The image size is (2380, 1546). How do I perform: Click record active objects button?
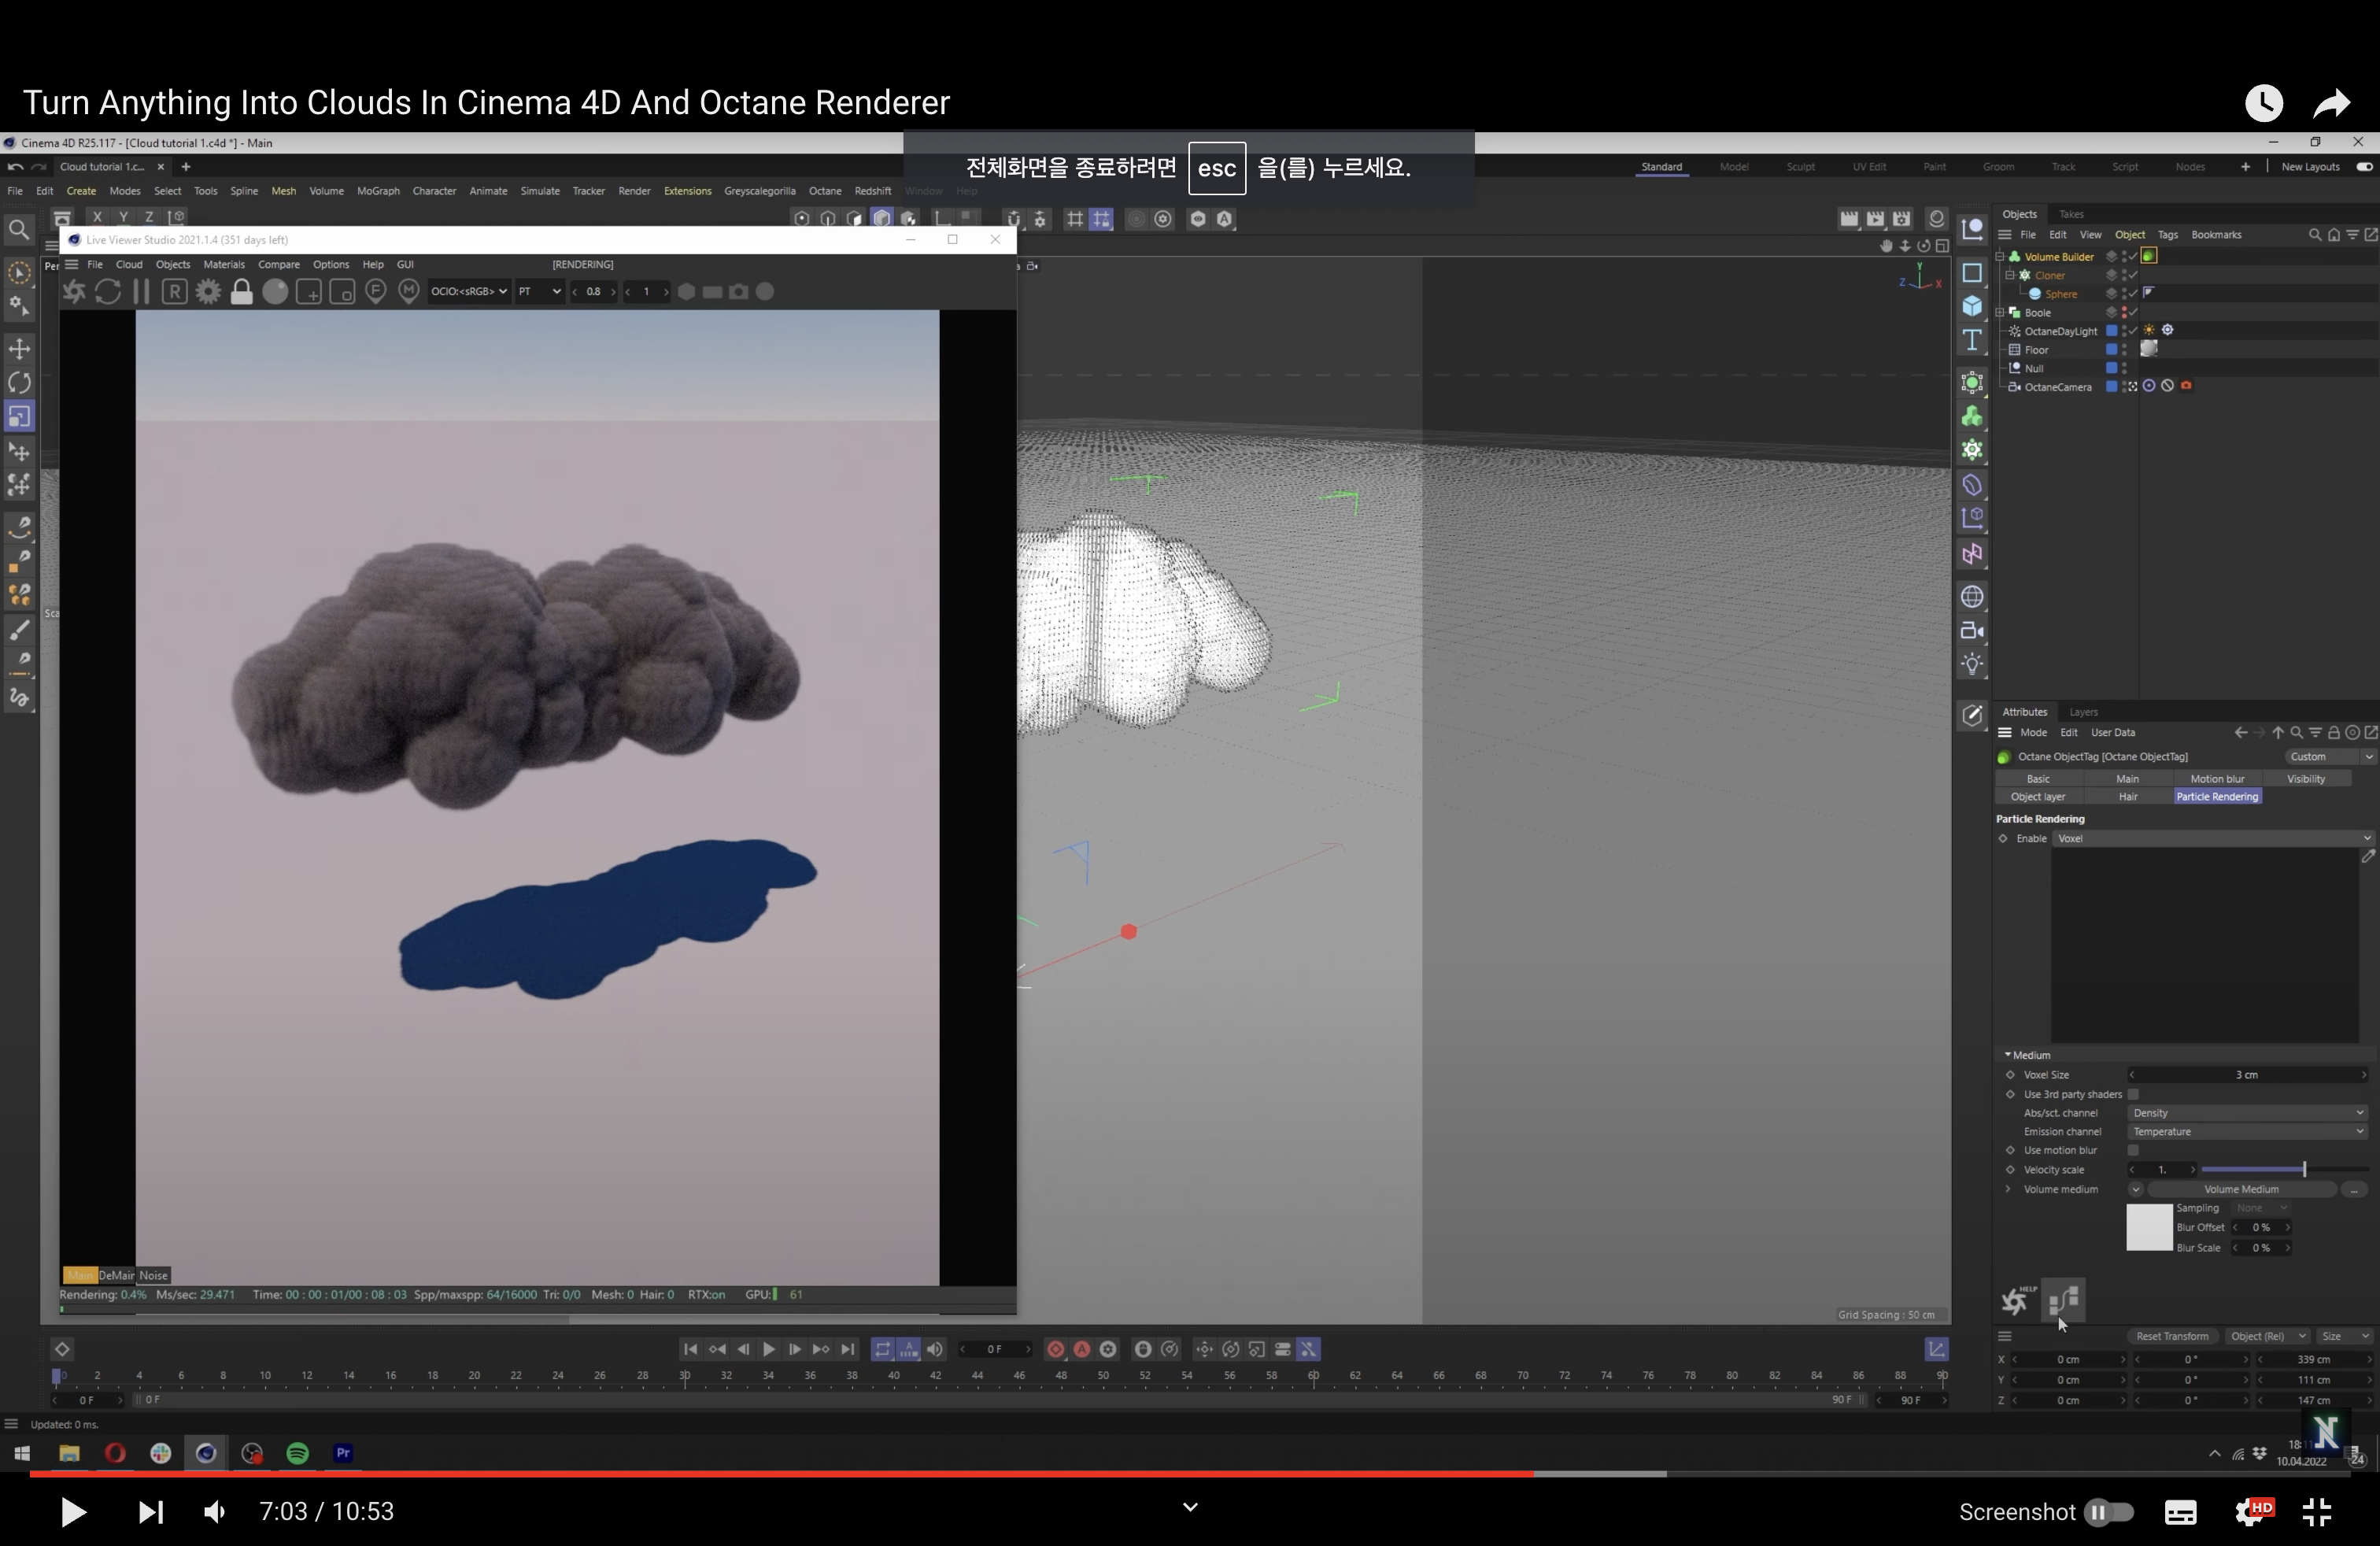click(x=1055, y=1349)
